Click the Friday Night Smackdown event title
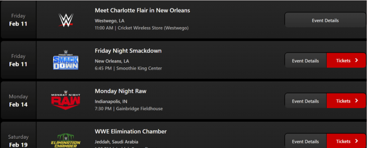Image resolution: width=368 pixels, height=148 pixels. coord(128,51)
